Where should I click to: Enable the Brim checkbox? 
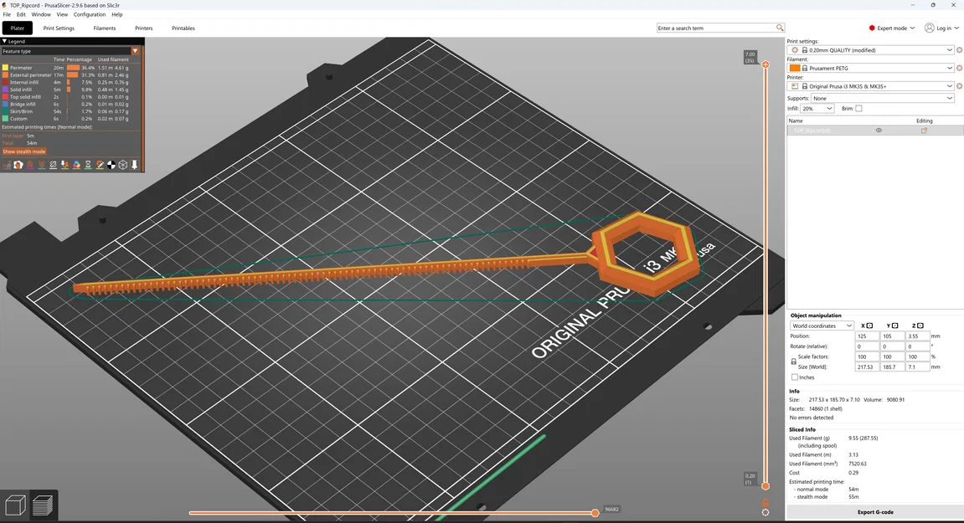tap(858, 109)
